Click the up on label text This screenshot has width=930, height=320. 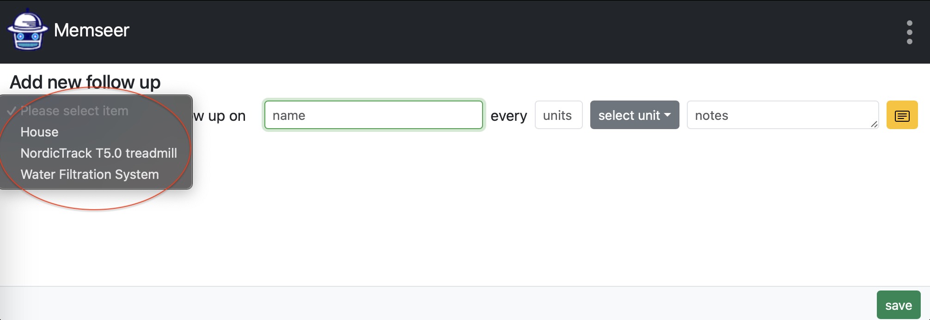point(226,116)
